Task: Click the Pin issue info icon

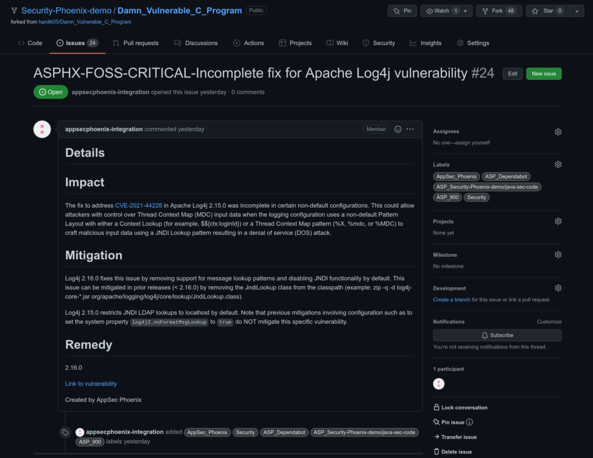Action: [x=470, y=423]
